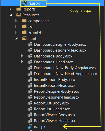Image resolution: width=105 pixels, height=131 pixels.
Task: Expand the Dashboards-Body.ascx node
Action: 22,56
